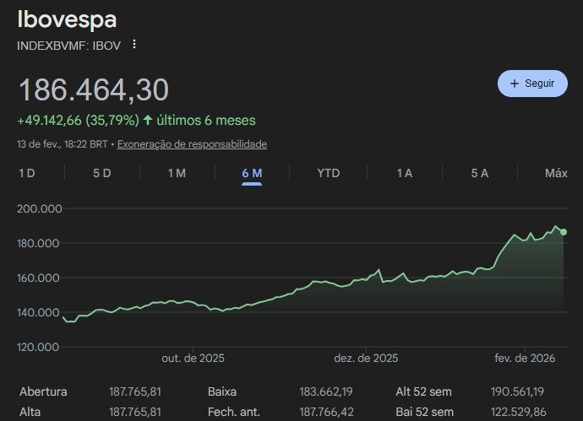Click the green up arrow beside the percentage change
Screen dimensions: 583x421
[x=148, y=121]
